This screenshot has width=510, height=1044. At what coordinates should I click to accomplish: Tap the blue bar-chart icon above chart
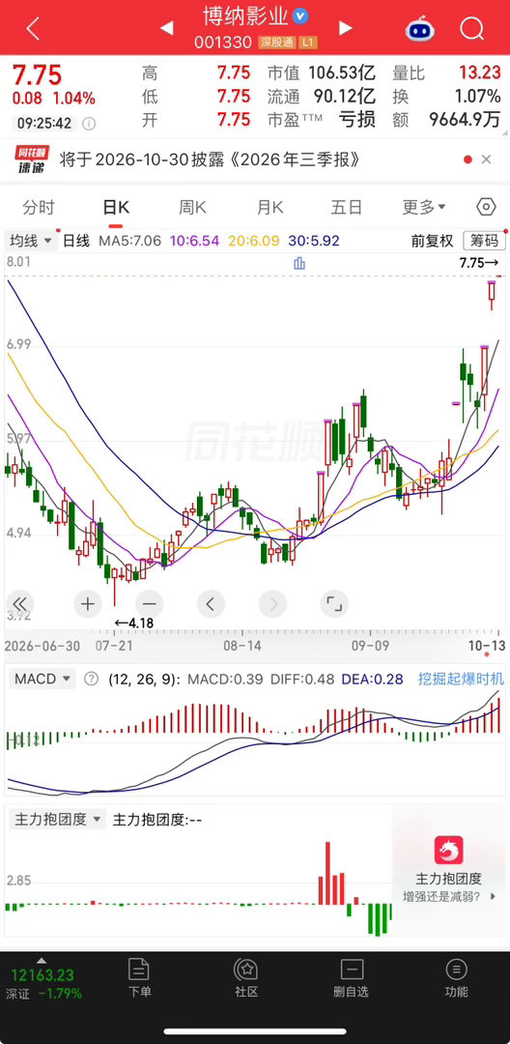point(299,263)
